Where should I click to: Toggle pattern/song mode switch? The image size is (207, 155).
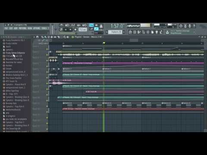61,30
